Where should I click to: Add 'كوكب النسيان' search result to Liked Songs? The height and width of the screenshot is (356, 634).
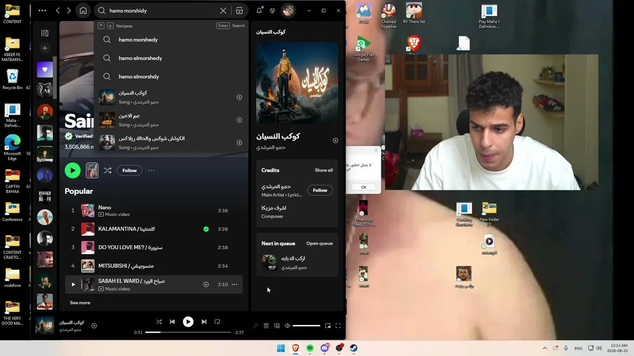(x=239, y=97)
